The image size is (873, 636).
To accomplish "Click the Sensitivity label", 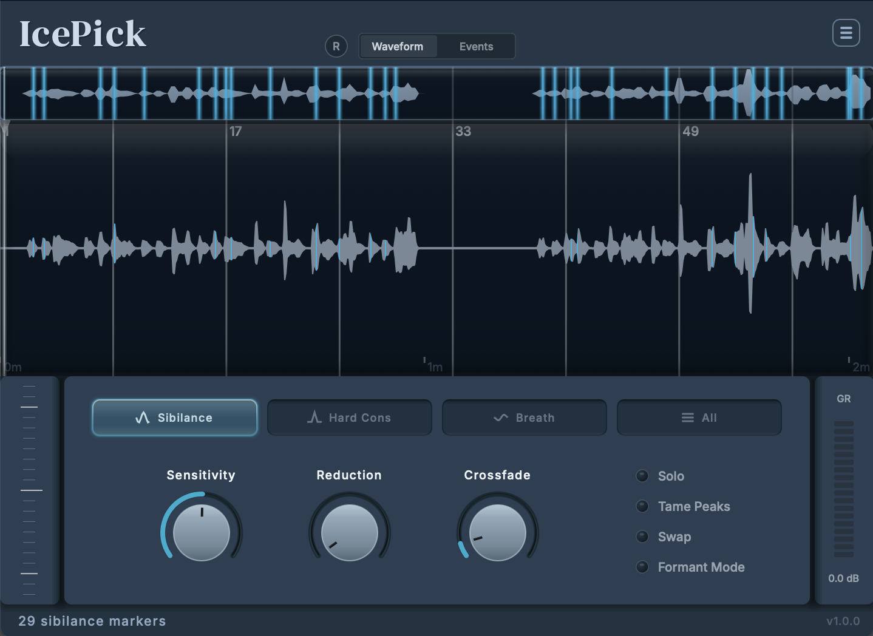I will [201, 475].
